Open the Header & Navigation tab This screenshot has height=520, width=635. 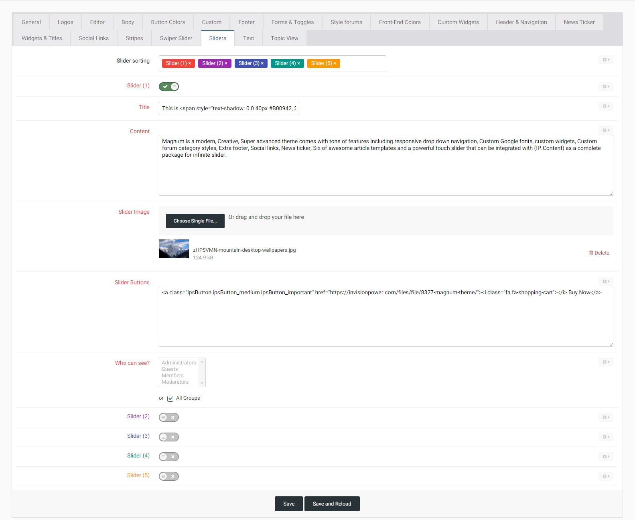click(521, 22)
